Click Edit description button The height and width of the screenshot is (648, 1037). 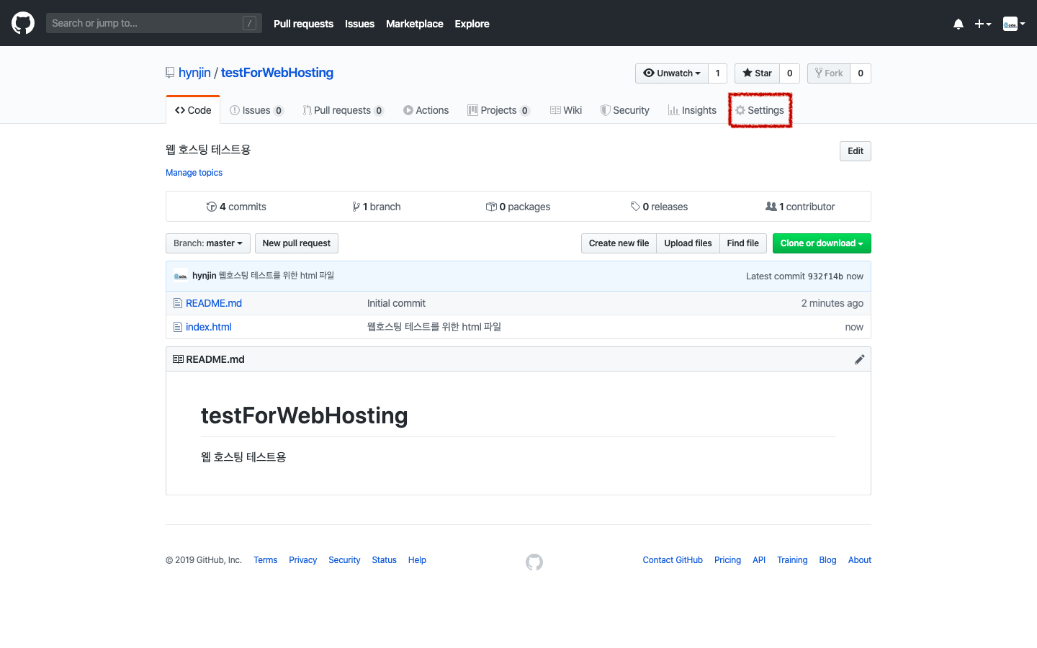856,151
